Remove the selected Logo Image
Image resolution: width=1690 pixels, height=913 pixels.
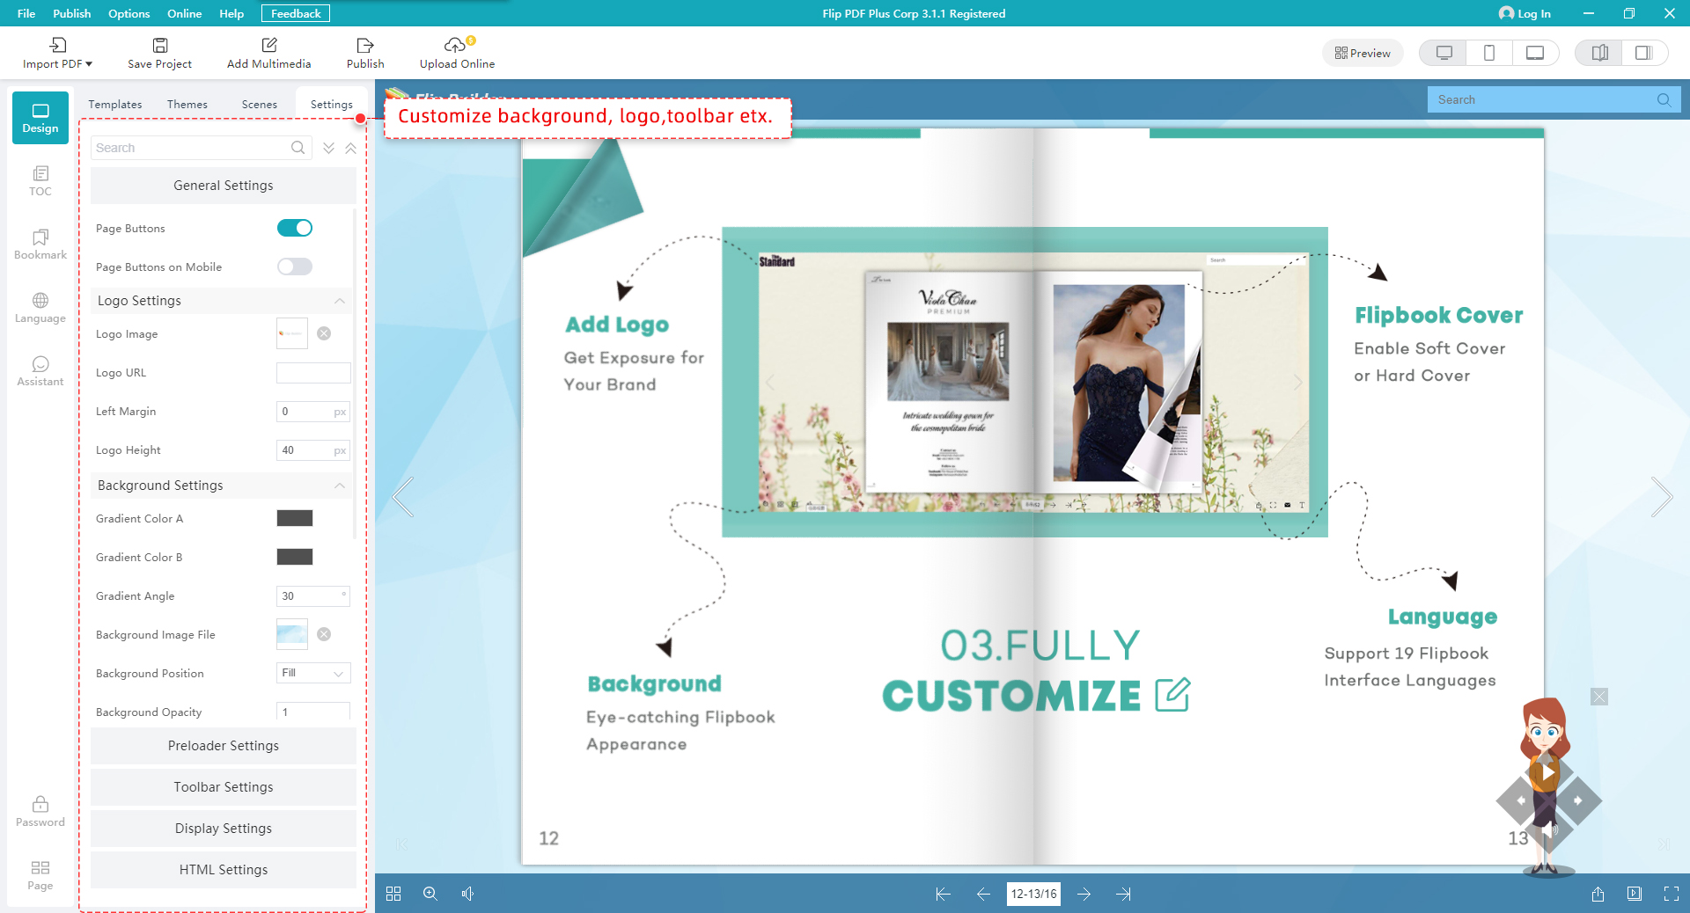point(324,333)
